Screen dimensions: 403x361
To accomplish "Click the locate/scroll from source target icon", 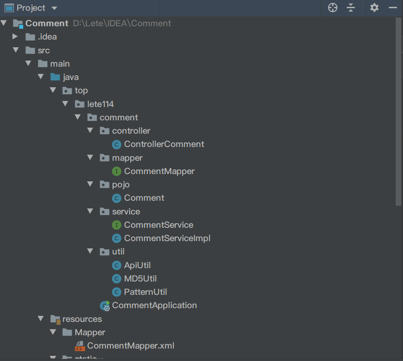I will [333, 8].
